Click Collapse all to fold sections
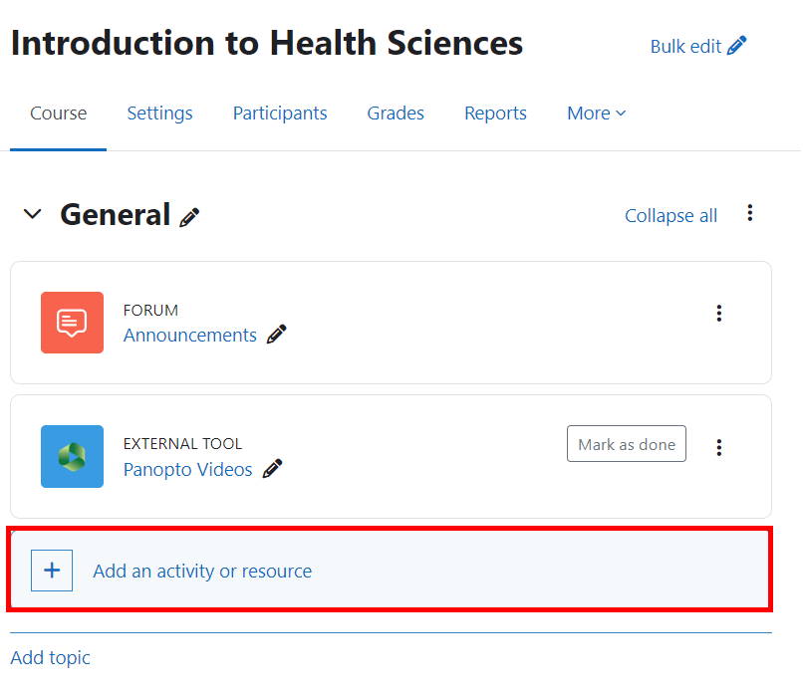 tap(670, 215)
